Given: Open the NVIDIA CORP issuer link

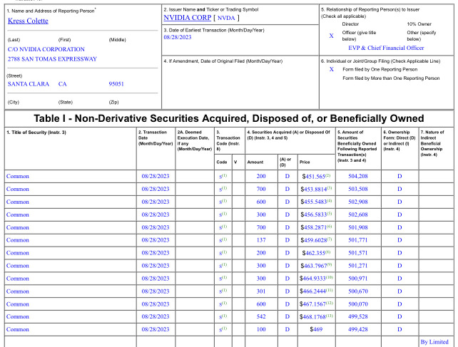Looking at the screenshot, I should click(x=187, y=18).
